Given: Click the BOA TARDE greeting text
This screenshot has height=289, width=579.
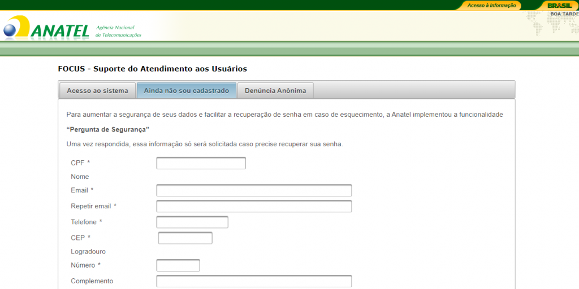Looking at the screenshot, I should pos(564,14).
